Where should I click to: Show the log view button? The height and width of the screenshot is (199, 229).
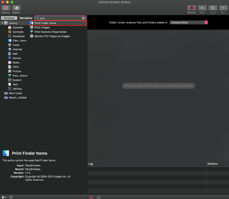click(x=91, y=197)
